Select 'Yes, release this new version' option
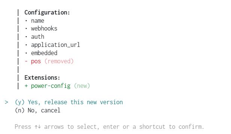This screenshot has height=134, width=231. (x=69, y=102)
